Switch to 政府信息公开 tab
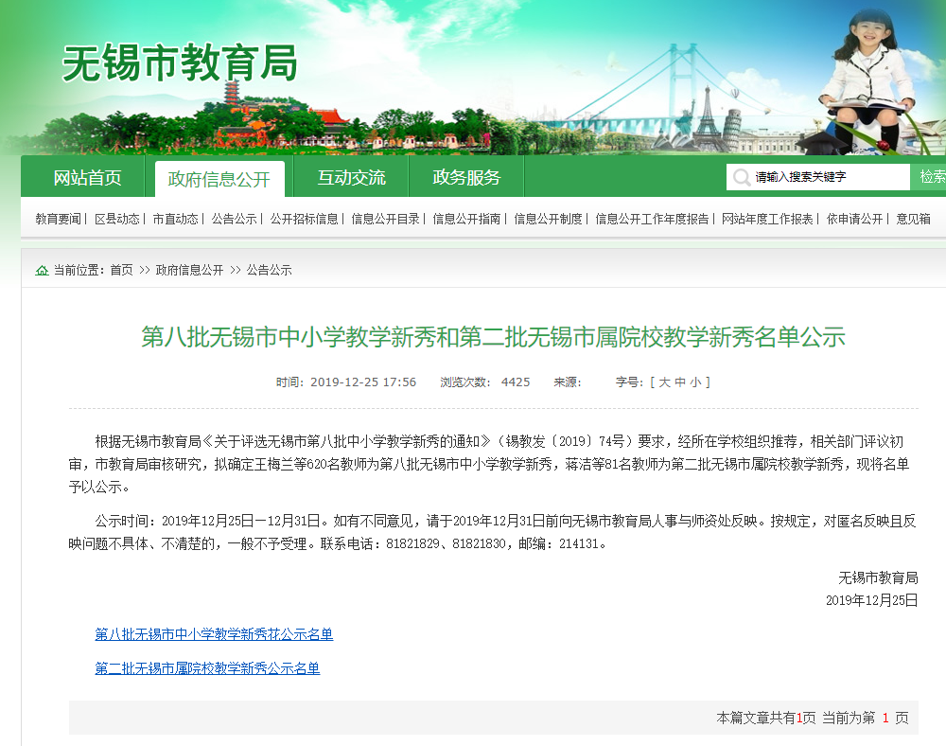This screenshot has height=746, width=946. click(219, 179)
